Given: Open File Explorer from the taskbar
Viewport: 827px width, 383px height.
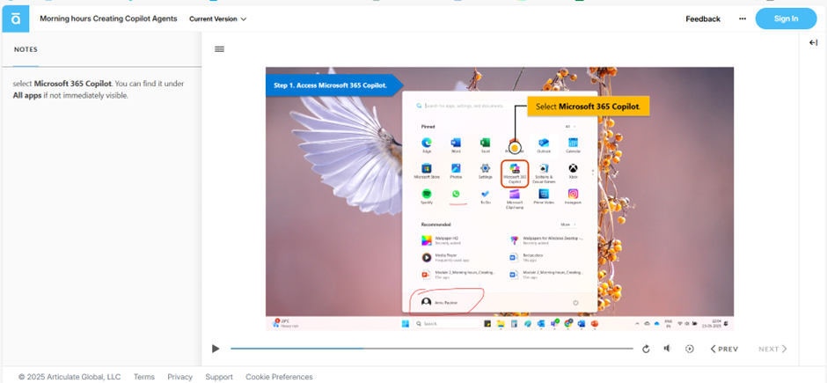Looking at the screenshot, I should click(501, 323).
